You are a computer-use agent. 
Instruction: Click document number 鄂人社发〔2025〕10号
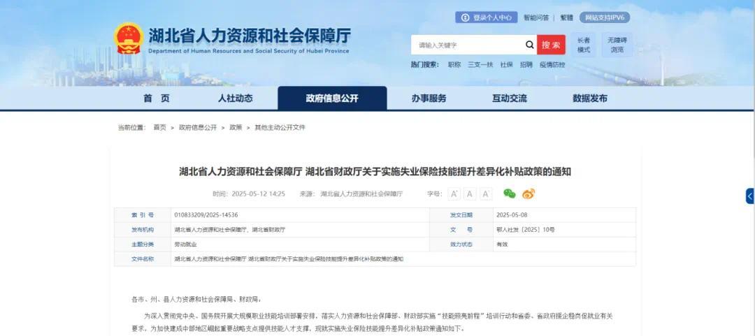click(x=525, y=230)
